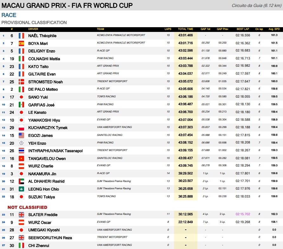
Task: Select driver name KUCHARCZYK Tymek
Action: [48, 128]
